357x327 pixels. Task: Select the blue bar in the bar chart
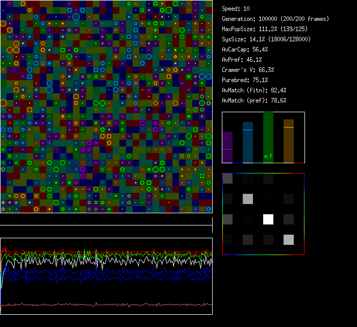click(248, 142)
